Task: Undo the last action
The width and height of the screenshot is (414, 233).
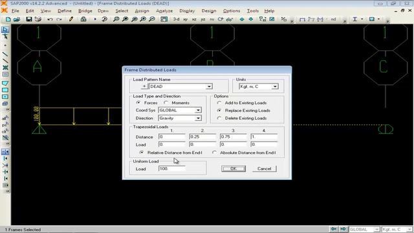Action: point(50,19)
